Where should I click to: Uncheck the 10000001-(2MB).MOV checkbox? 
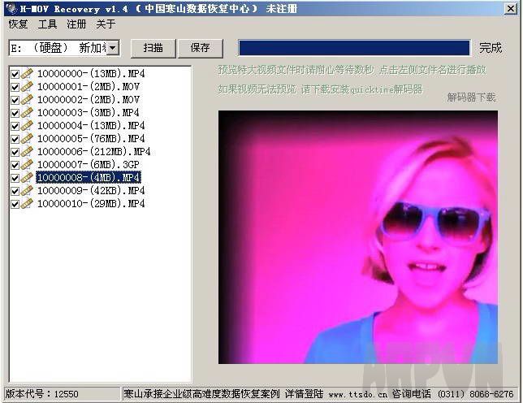coord(15,87)
